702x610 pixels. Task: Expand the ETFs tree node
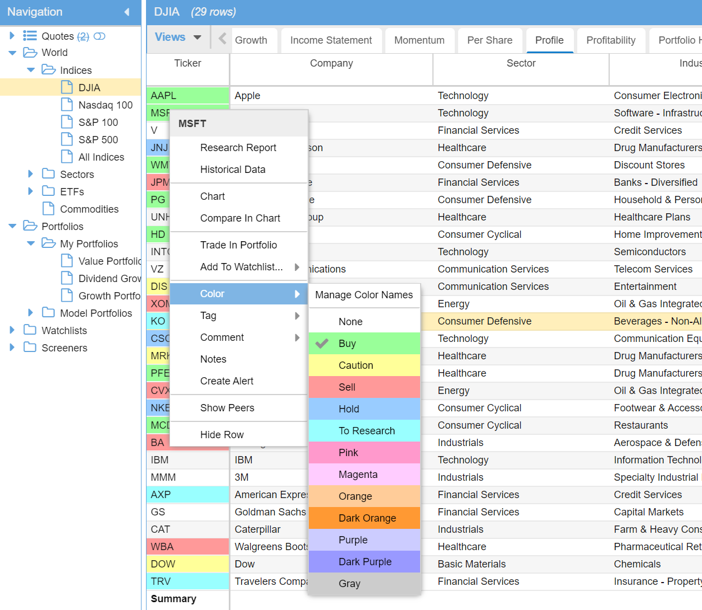click(31, 191)
